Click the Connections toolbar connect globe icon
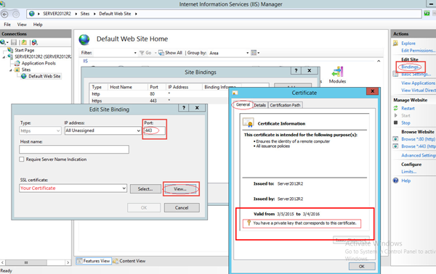This screenshot has width=436, height=274. pyautogui.click(x=3, y=42)
